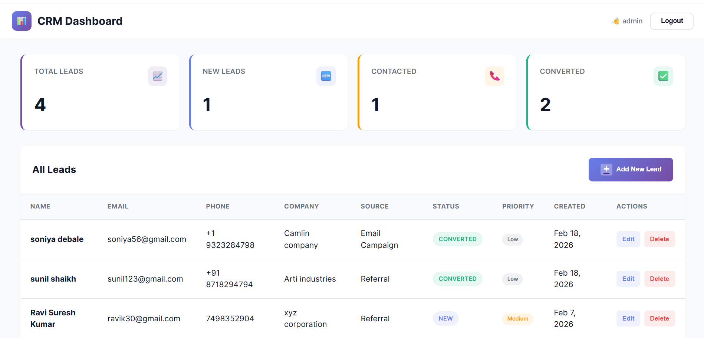The image size is (704, 338).
Task: Sort the table by the CREATED column
Action: tap(570, 206)
